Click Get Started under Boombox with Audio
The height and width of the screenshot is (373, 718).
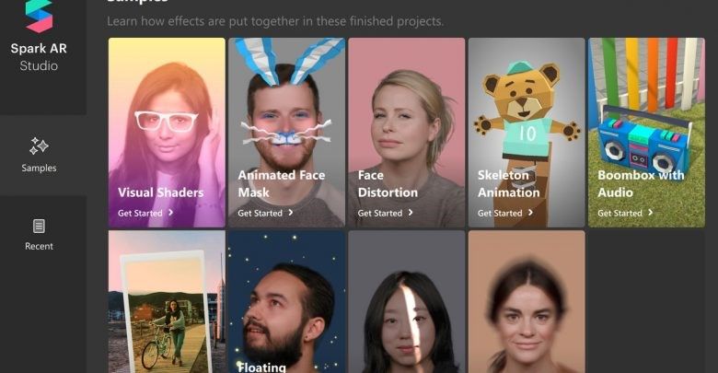click(620, 213)
